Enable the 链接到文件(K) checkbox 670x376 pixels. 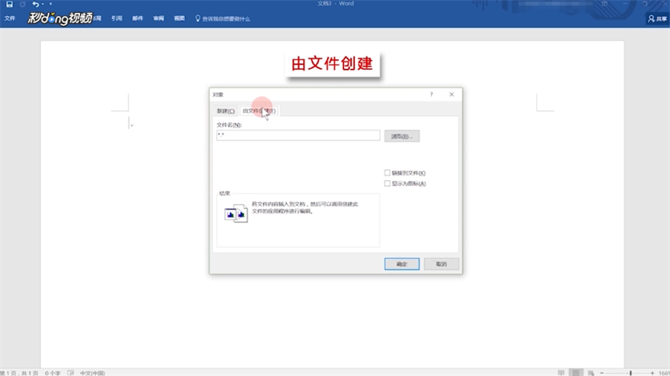387,172
